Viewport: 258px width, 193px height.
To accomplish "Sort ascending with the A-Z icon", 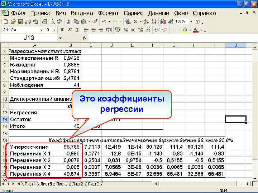I will [146, 21].
